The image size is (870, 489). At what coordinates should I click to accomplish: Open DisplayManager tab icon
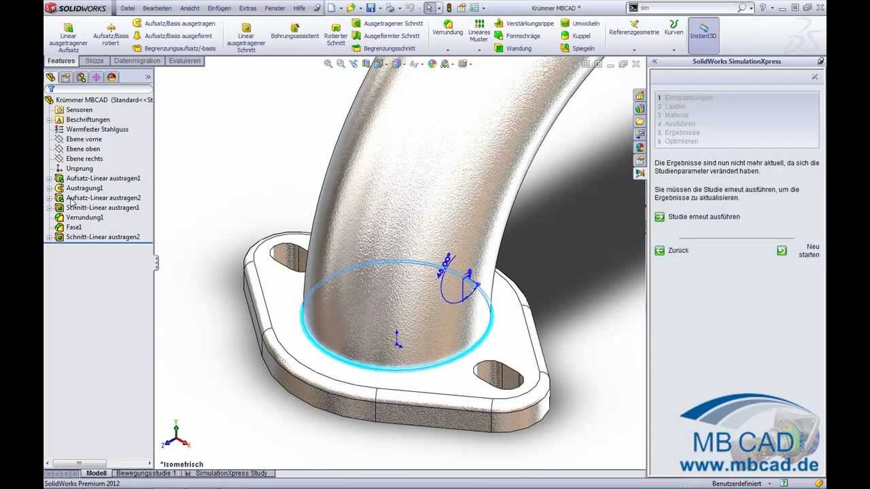coord(111,77)
